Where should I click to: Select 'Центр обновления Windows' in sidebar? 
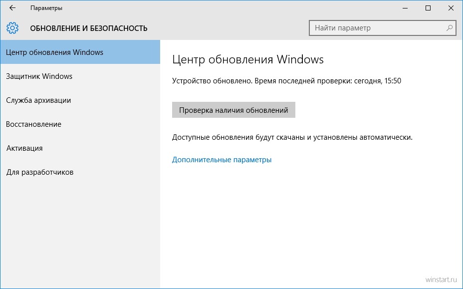click(x=80, y=52)
